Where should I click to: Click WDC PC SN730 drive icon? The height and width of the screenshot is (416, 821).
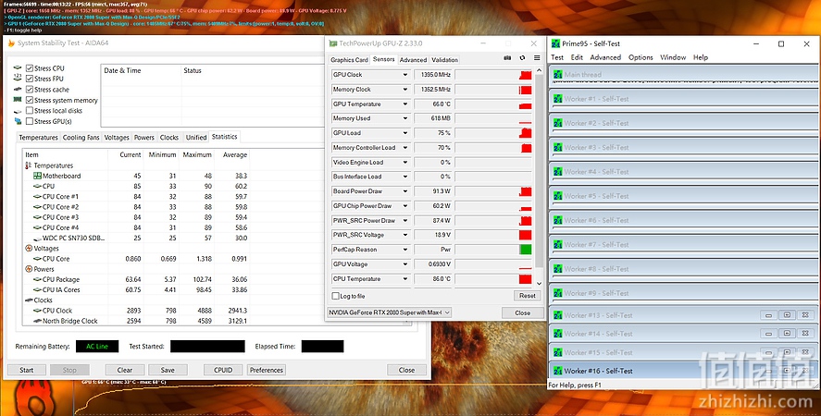(37, 239)
